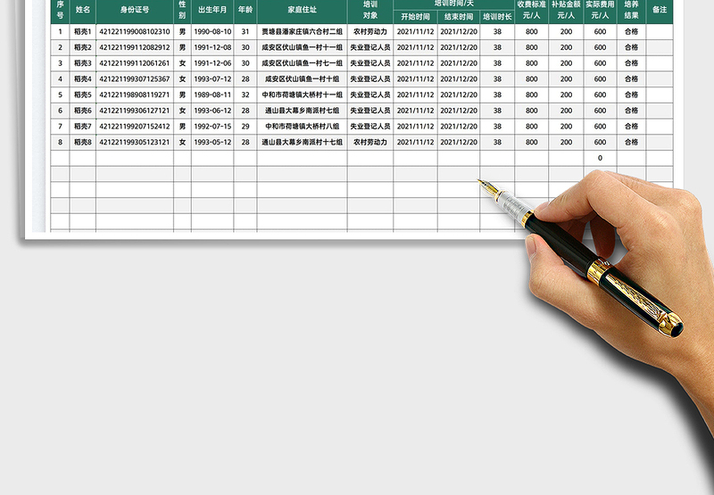Click address cell 中和市荷塘镇大桥村八组

[x=302, y=127]
